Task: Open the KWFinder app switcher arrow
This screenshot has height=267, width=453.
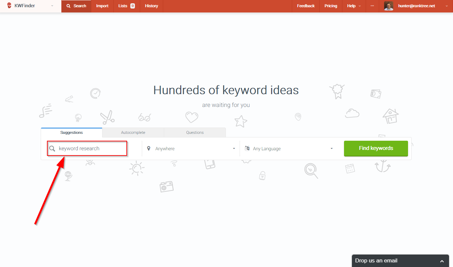Action: 52,6
